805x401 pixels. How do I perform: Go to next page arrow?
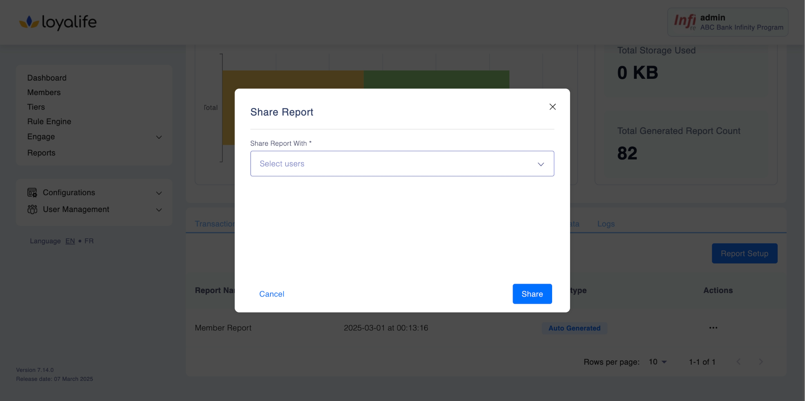[x=761, y=362]
